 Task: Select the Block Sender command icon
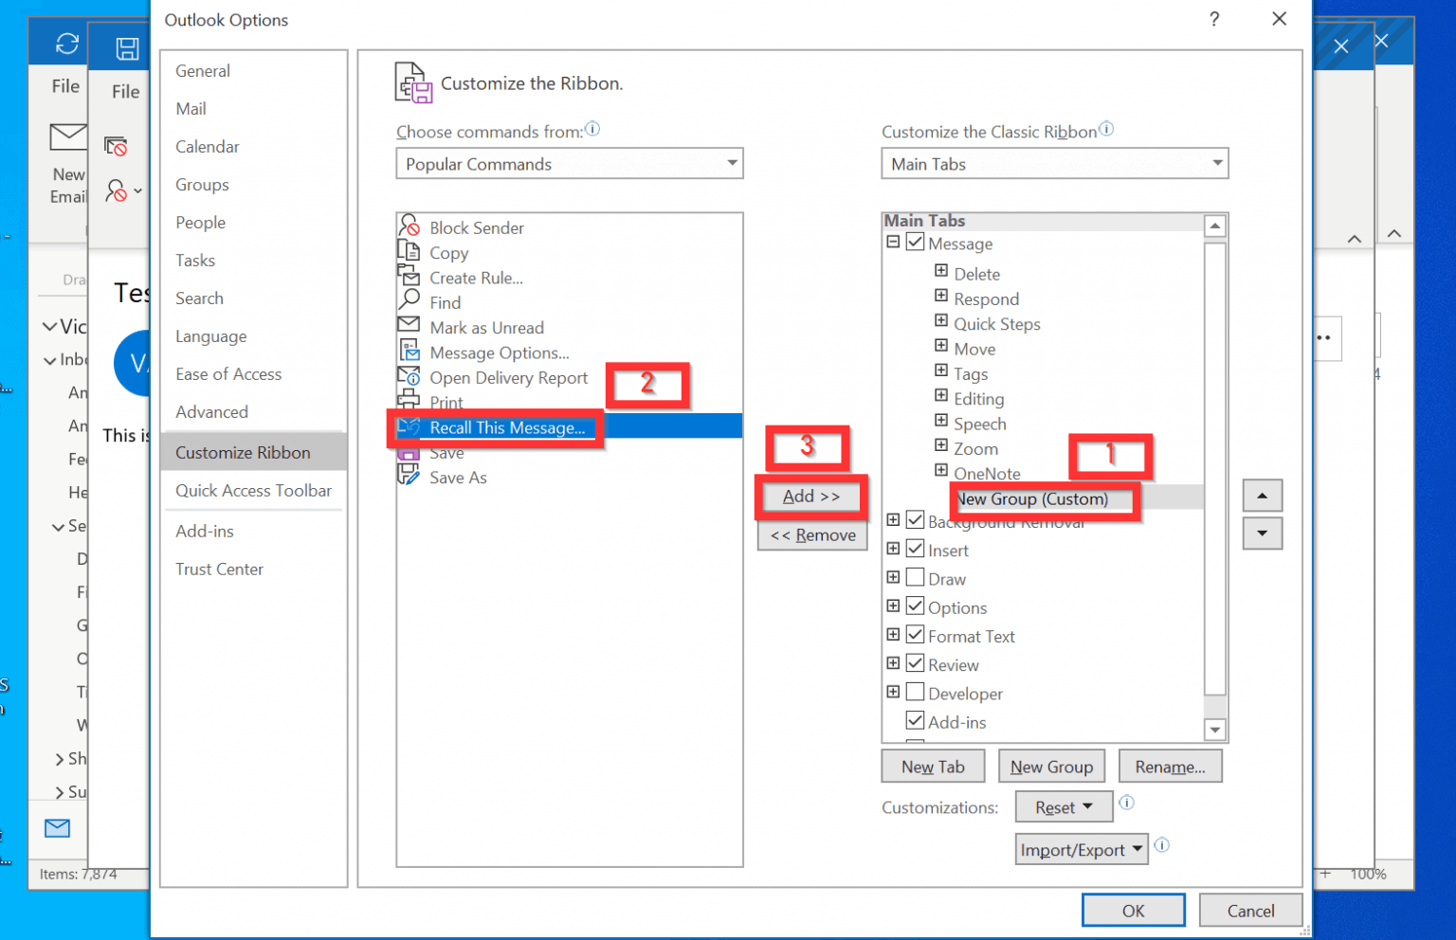(409, 226)
